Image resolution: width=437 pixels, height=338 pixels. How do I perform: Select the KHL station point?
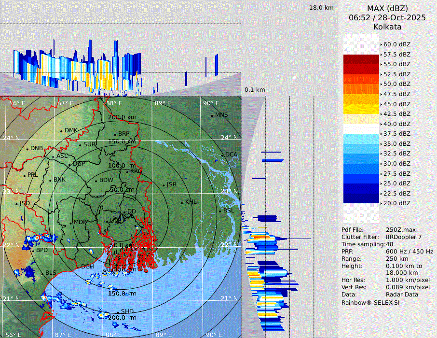point(182,202)
